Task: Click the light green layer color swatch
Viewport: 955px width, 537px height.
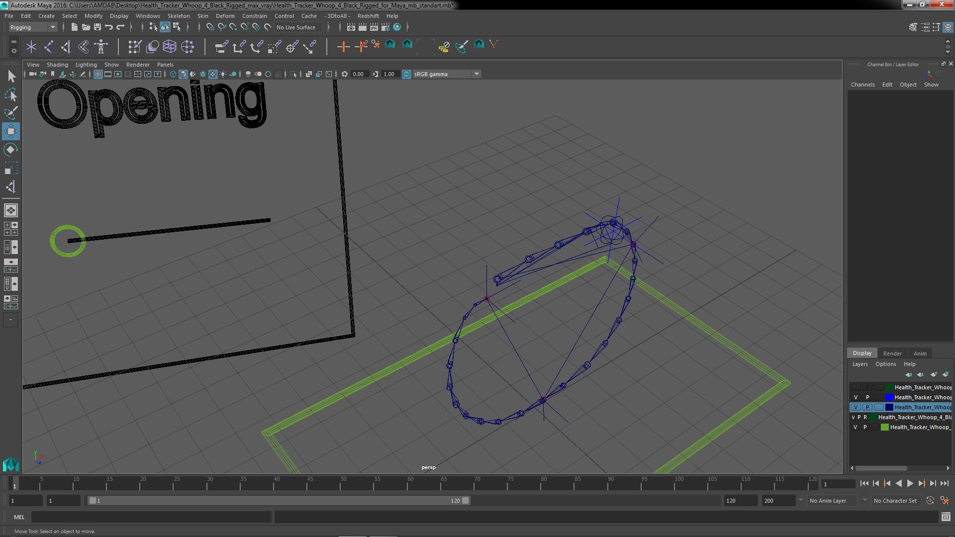Action: coord(885,427)
